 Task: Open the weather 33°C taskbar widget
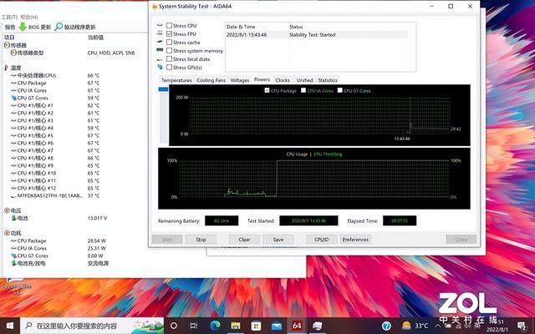coord(415,326)
